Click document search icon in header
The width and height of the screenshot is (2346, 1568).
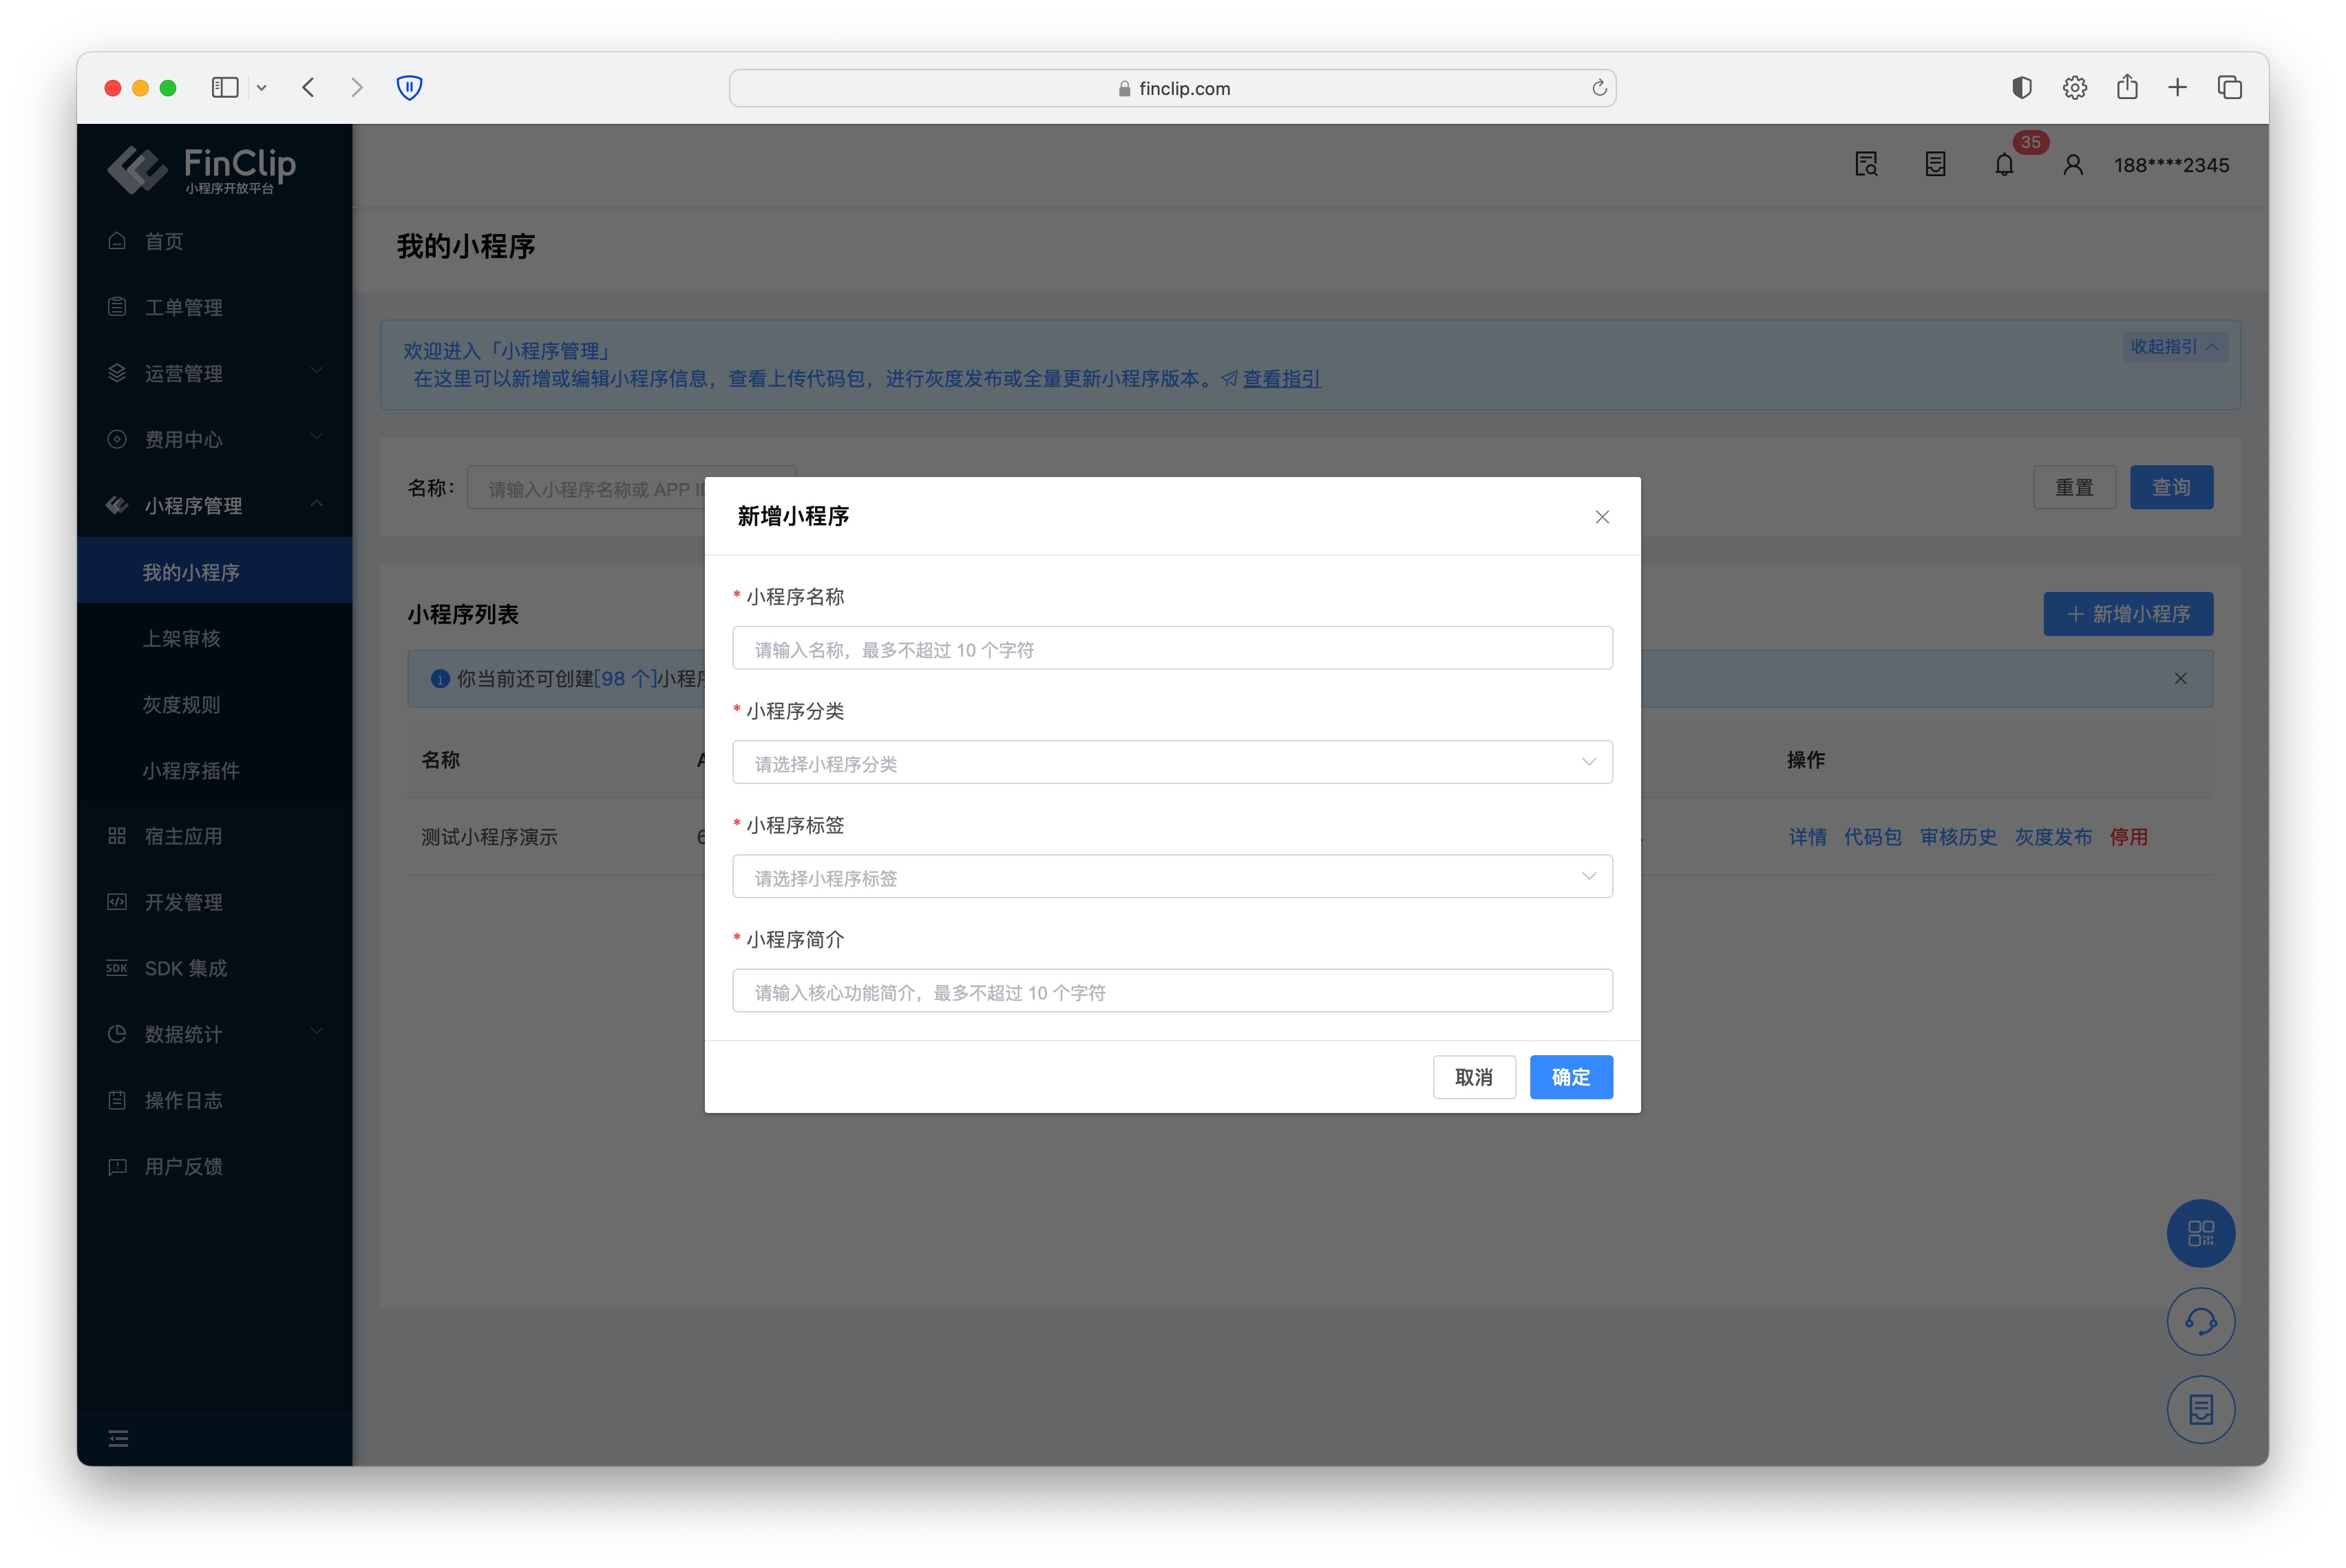[x=1865, y=165]
